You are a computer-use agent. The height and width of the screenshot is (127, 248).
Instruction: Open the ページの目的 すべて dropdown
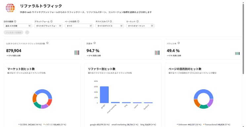(x=79, y=26)
